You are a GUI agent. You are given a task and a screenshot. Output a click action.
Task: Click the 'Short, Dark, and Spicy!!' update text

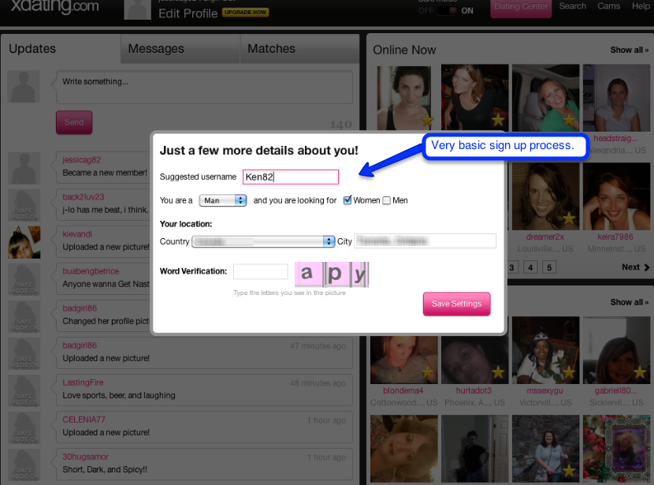(105, 469)
